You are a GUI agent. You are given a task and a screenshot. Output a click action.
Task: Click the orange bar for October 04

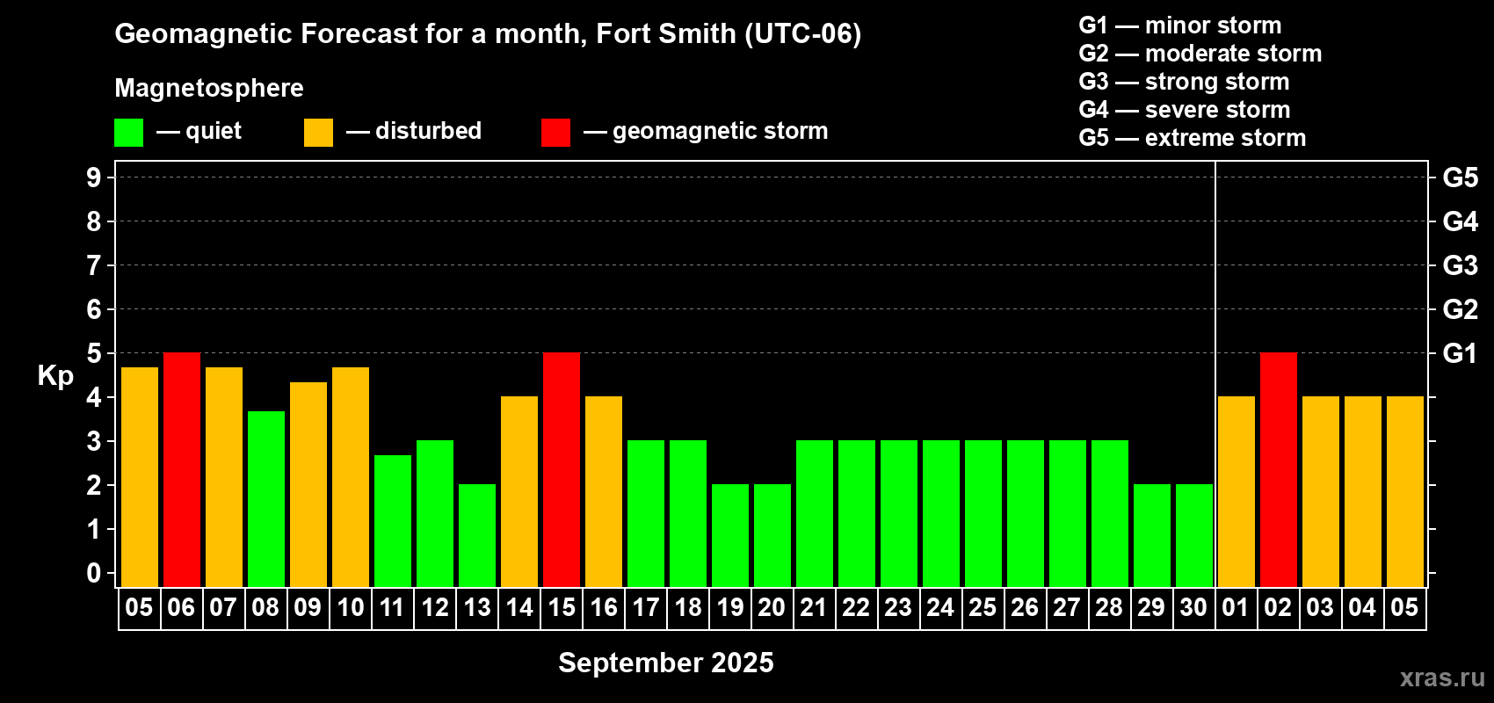pos(1363,492)
